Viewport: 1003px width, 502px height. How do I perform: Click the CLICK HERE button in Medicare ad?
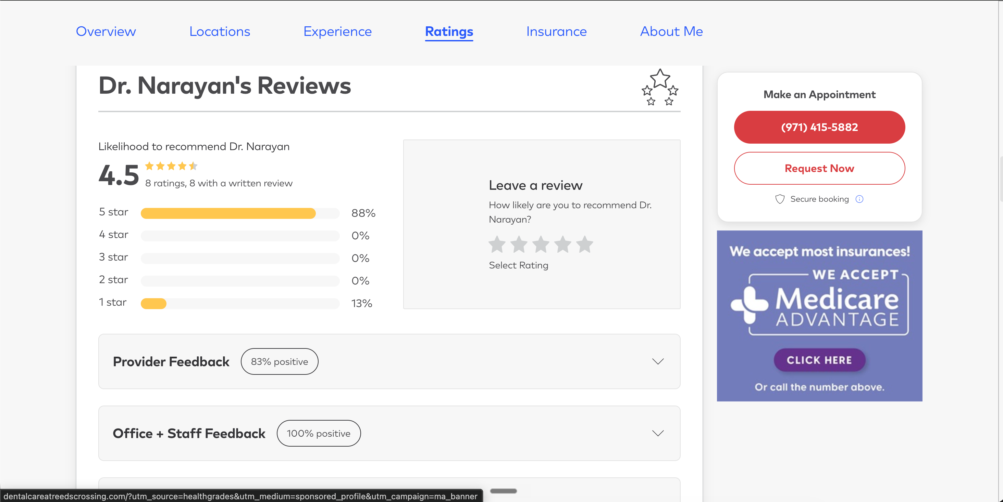tap(819, 360)
